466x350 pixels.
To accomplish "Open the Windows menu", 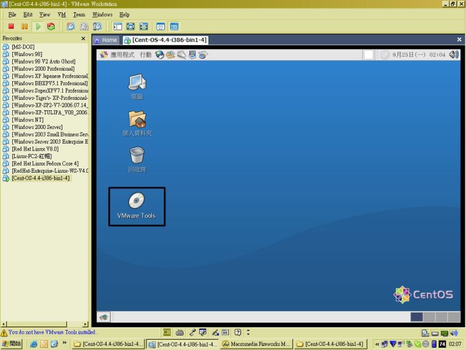I will (103, 15).
